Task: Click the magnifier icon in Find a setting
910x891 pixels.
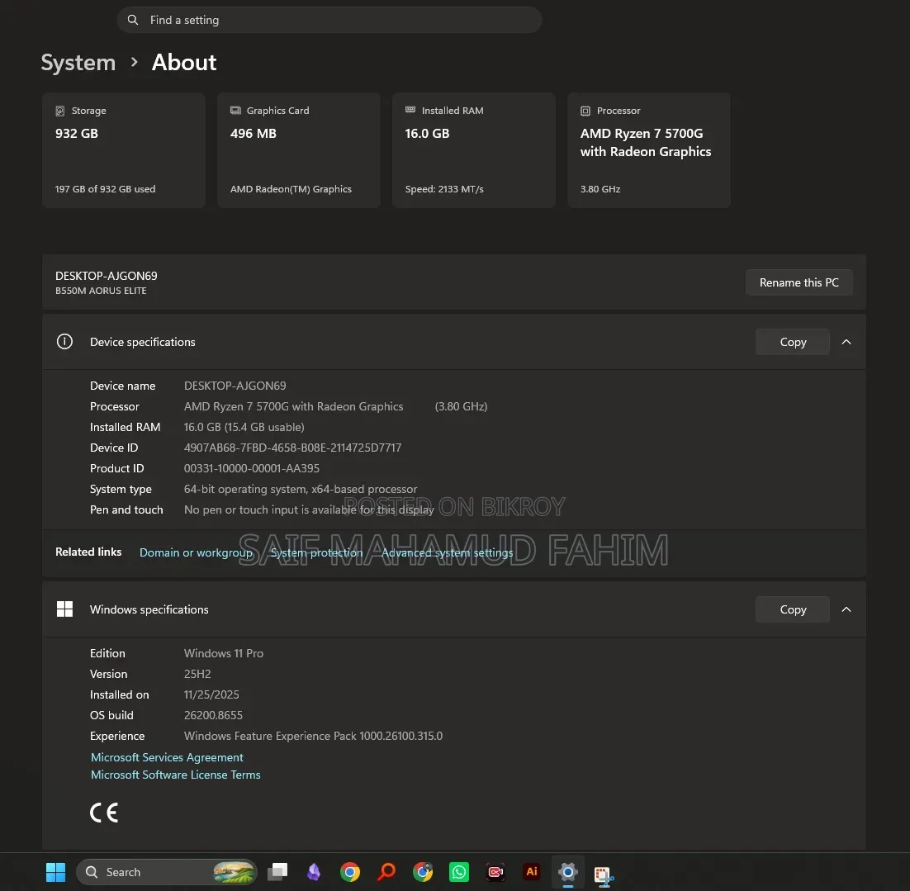Action: point(133,20)
